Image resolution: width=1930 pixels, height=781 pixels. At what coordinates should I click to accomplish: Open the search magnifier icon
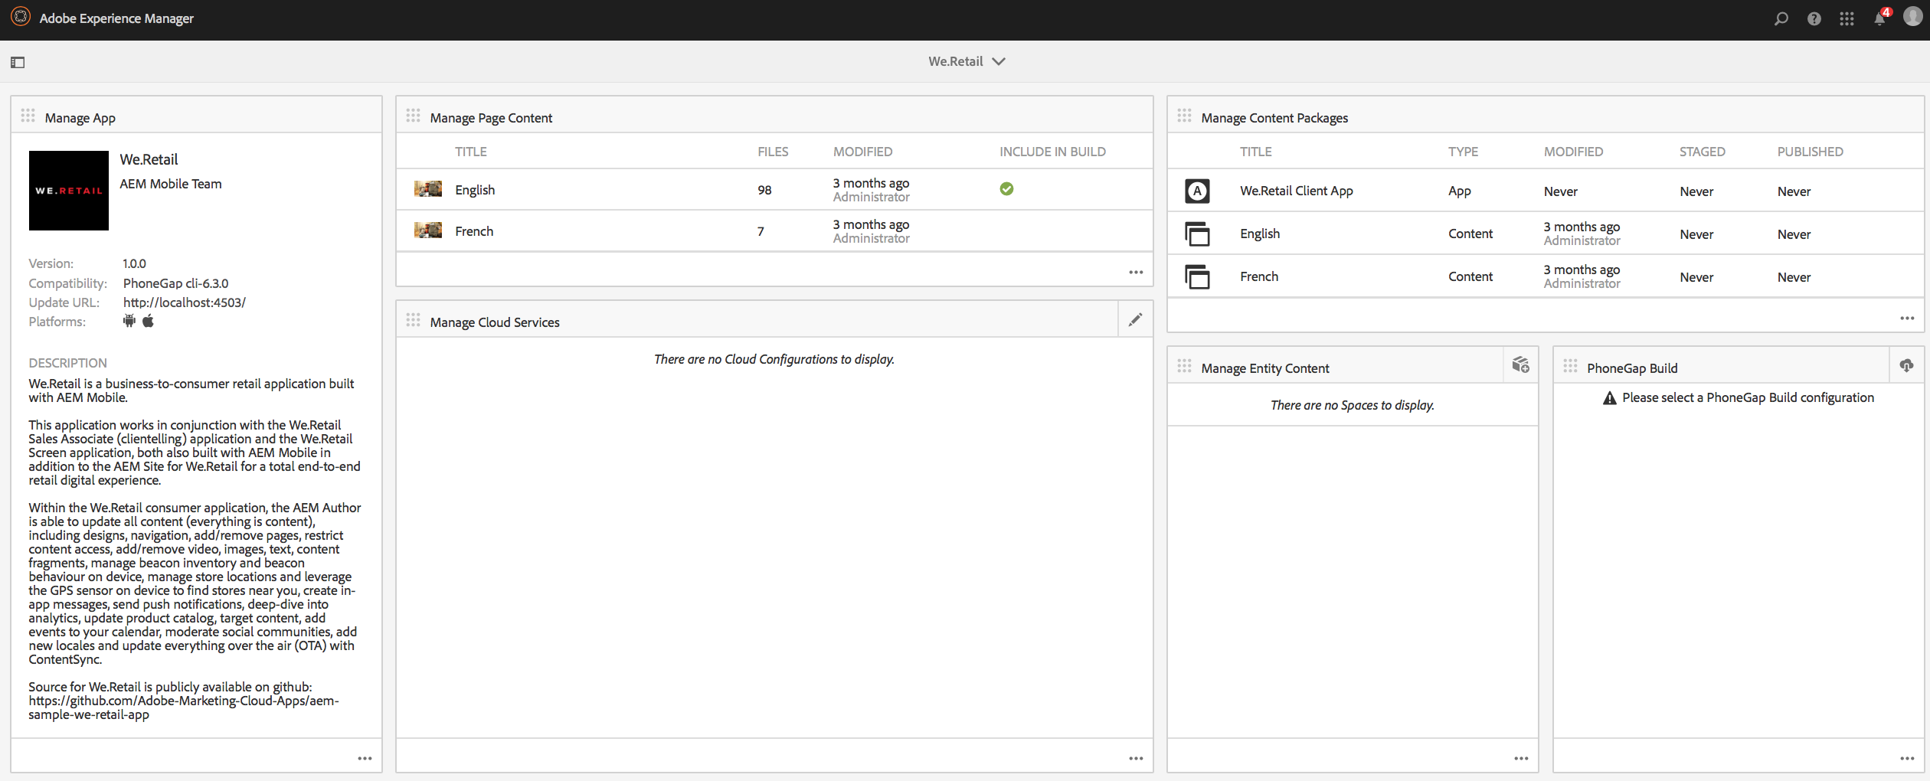tap(1781, 18)
